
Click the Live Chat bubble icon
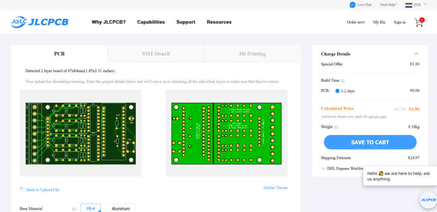pyautogui.click(x=352, y=5)
